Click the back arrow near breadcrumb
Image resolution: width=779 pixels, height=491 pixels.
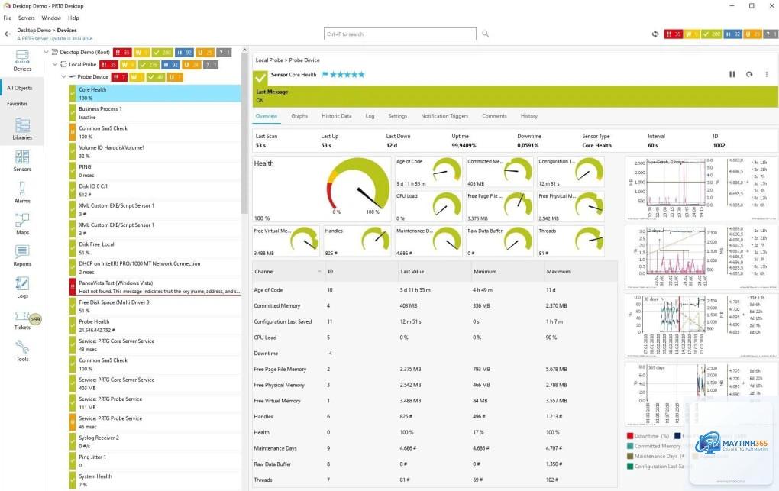pyautogui.click(x=8, y=34)
